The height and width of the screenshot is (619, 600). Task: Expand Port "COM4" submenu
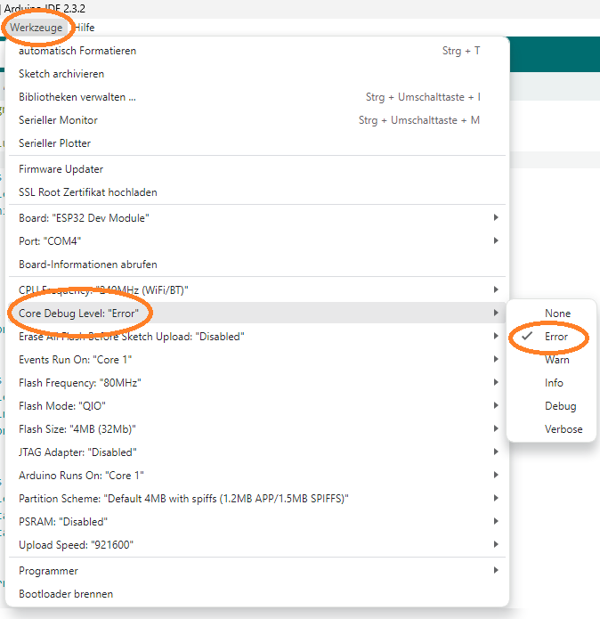(x=256, y=241)
